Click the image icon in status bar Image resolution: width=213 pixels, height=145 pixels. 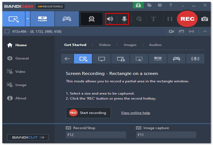(181, 31)
